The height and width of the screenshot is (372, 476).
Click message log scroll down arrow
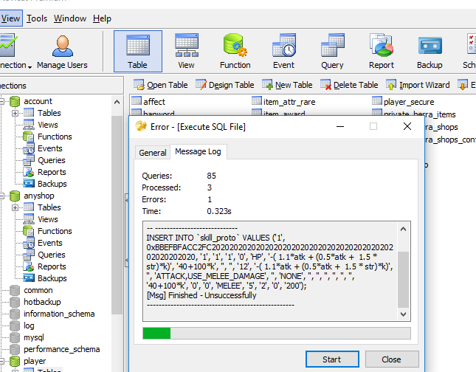pyautogui.click(x=403, y=314)
